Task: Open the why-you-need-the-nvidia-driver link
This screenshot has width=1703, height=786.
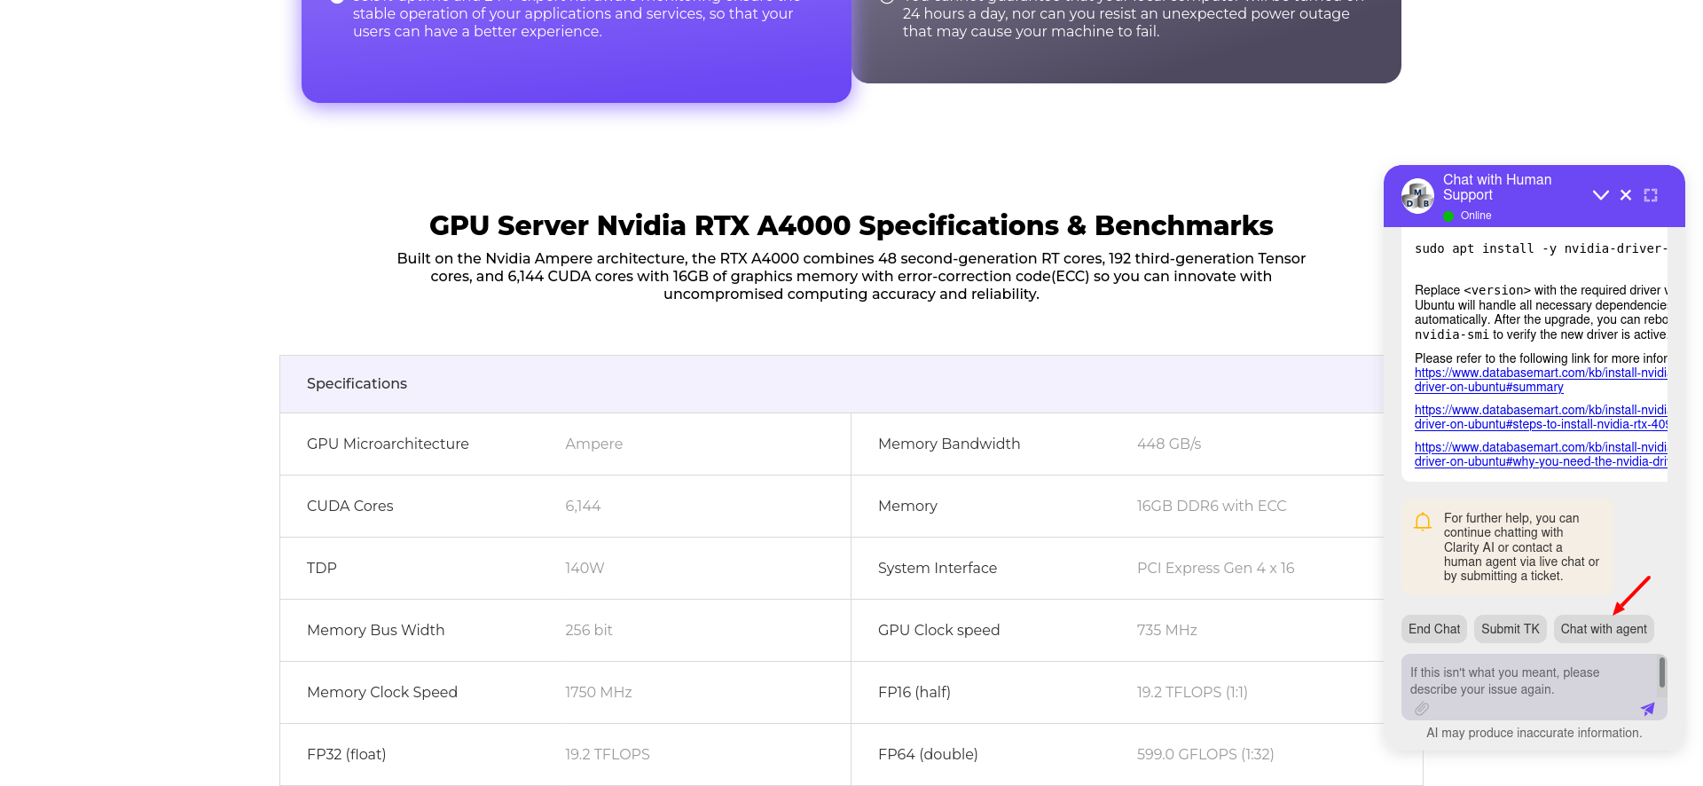Action: pos(1541,454)
